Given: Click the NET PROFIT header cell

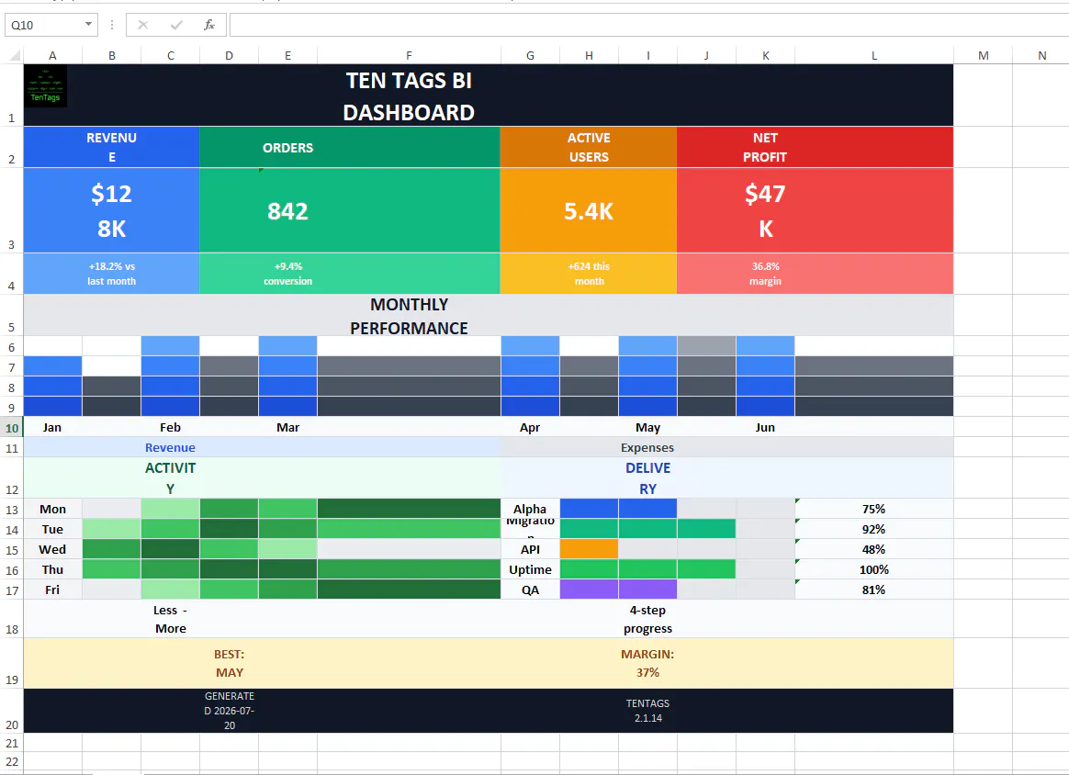Looking at the screenshot, I should pos(815,147).
